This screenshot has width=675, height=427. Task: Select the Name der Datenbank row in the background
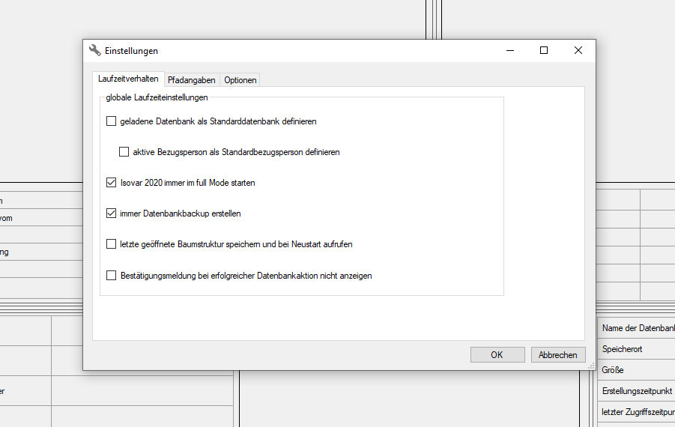point(637,328)
